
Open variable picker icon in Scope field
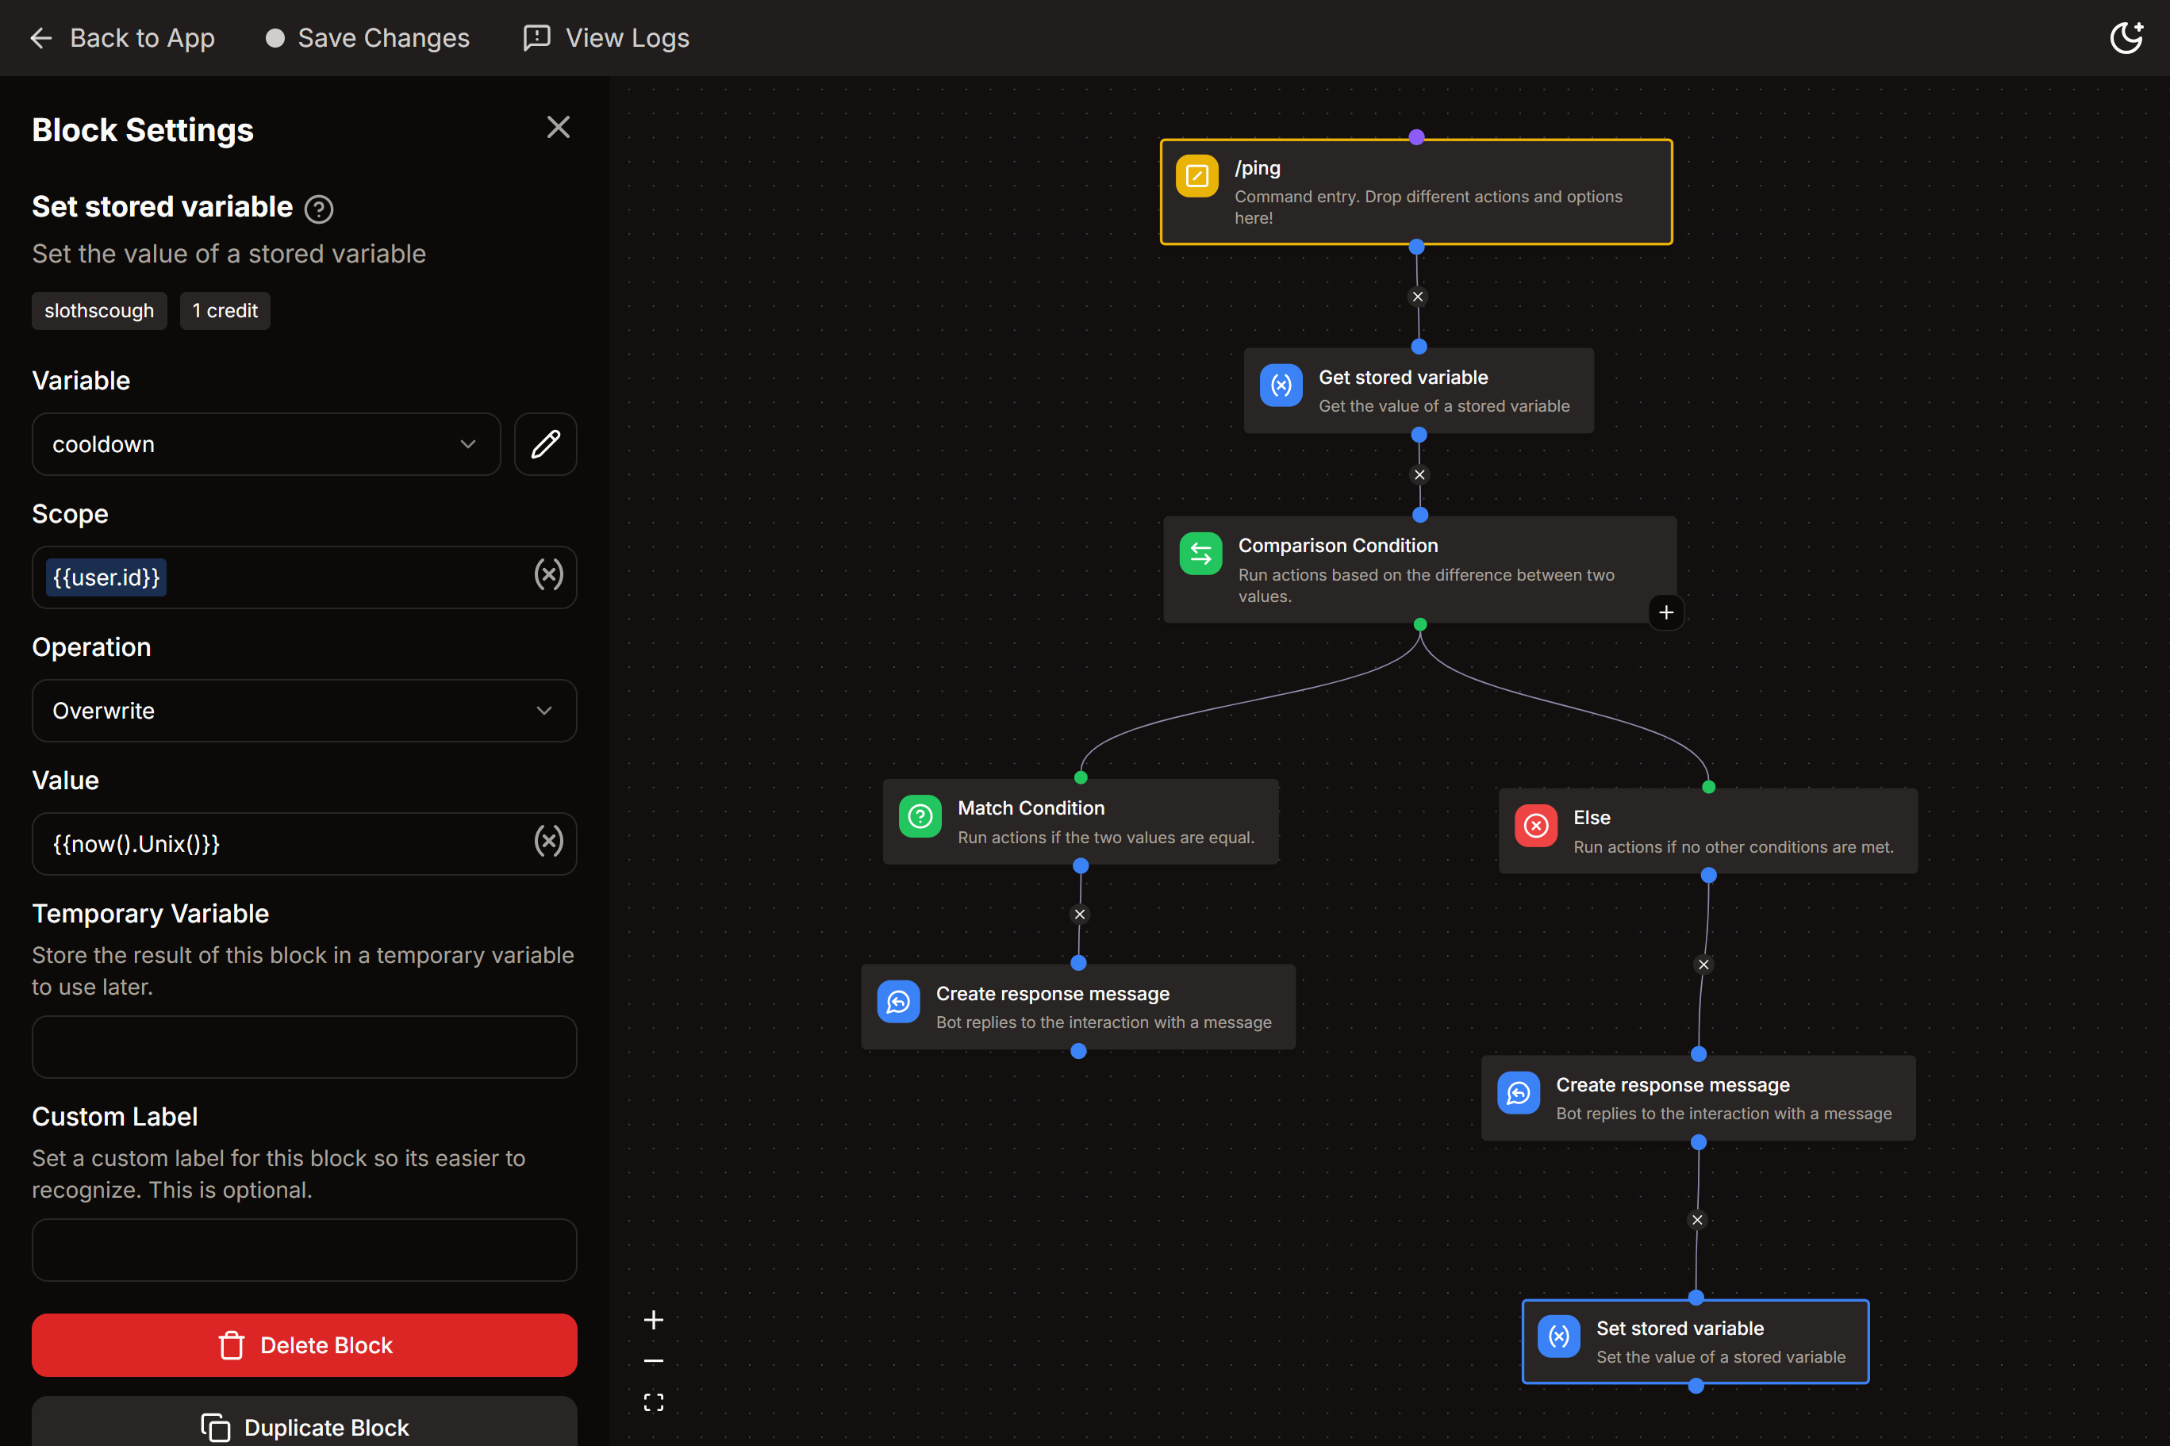point(549,575)
